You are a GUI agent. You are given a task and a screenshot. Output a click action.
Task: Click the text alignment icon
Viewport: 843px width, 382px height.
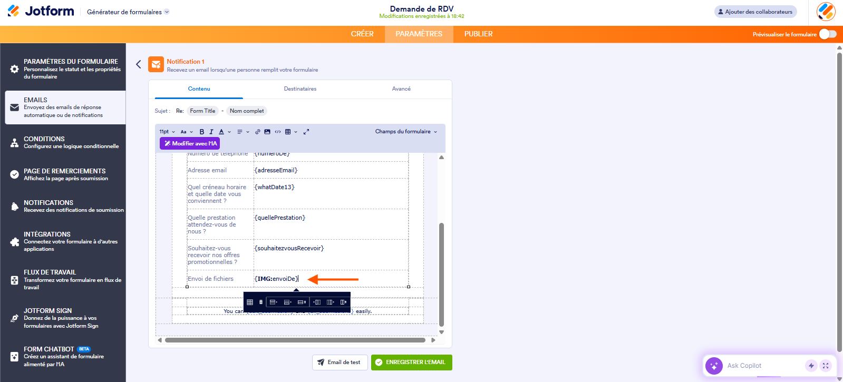tap(240, 132)
